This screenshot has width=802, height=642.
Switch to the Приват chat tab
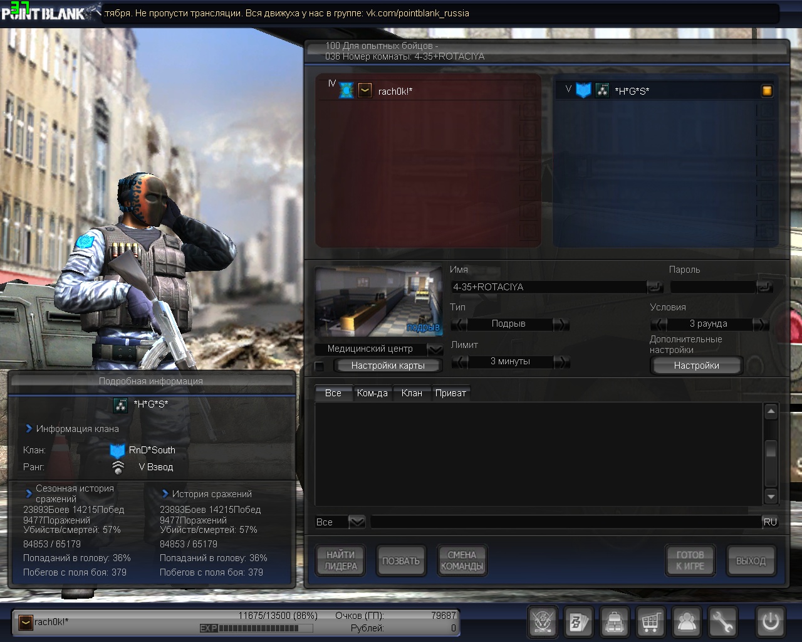pos(450,393)
